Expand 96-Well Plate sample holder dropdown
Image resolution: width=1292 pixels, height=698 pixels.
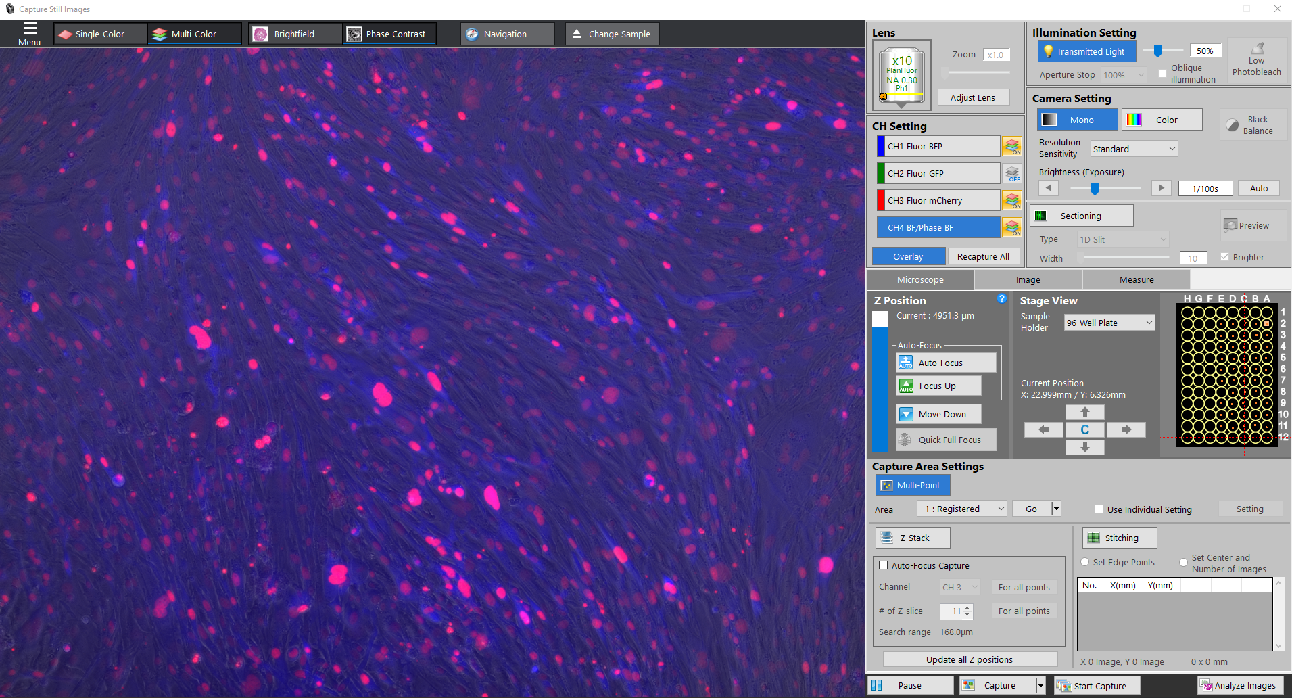(x=1109, y=323)
